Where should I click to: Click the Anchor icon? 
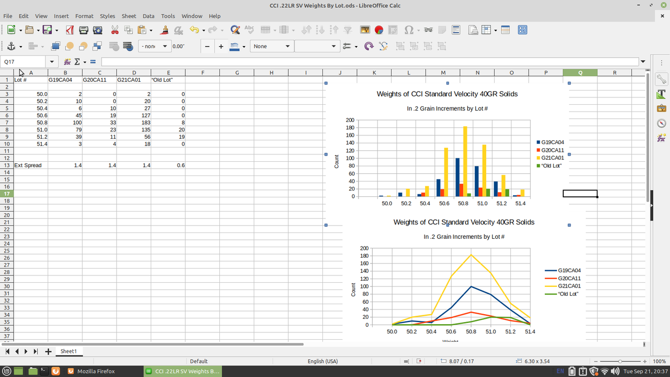tap(11, 46)
